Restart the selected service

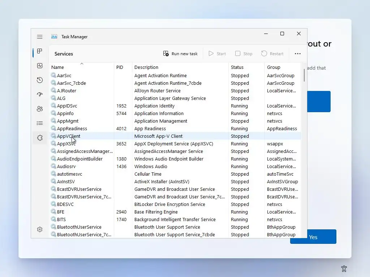[x=272, y=54]
